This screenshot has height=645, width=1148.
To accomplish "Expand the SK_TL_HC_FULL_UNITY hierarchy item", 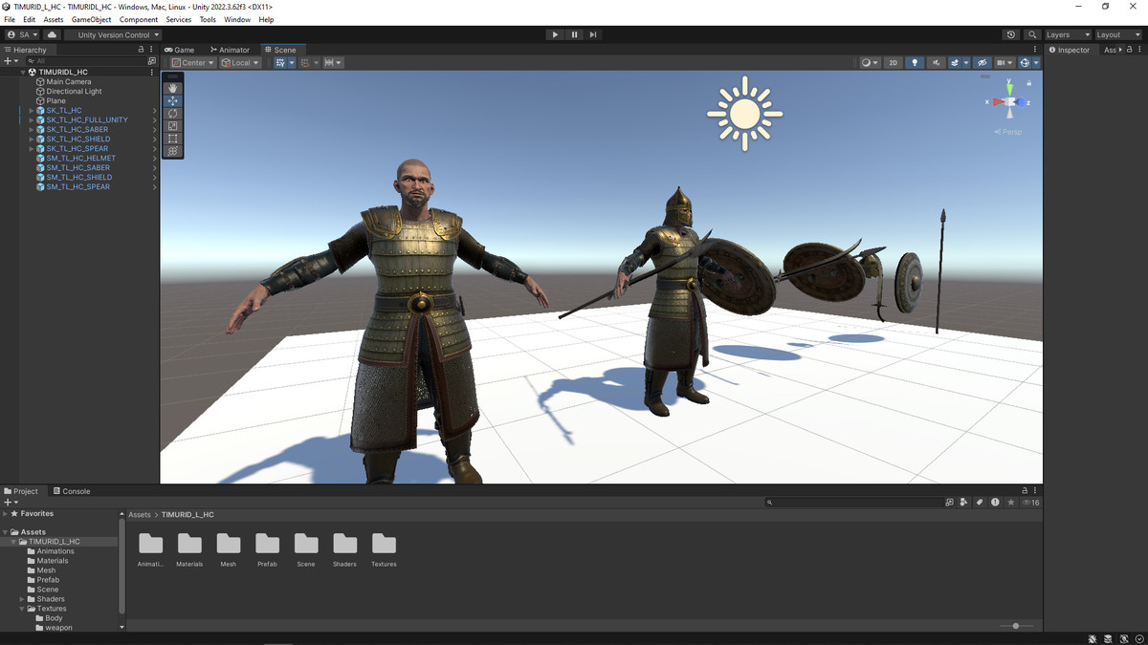I will coord(31,120).
